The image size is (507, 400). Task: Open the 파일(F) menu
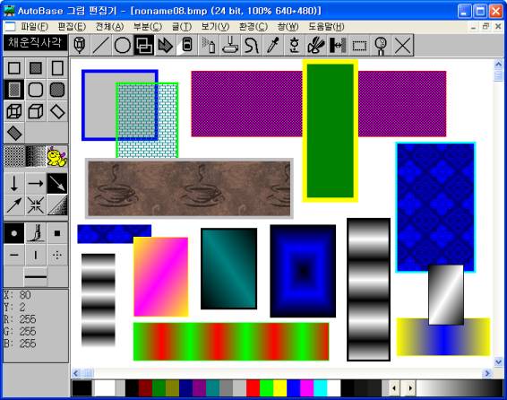pos(35,27)
